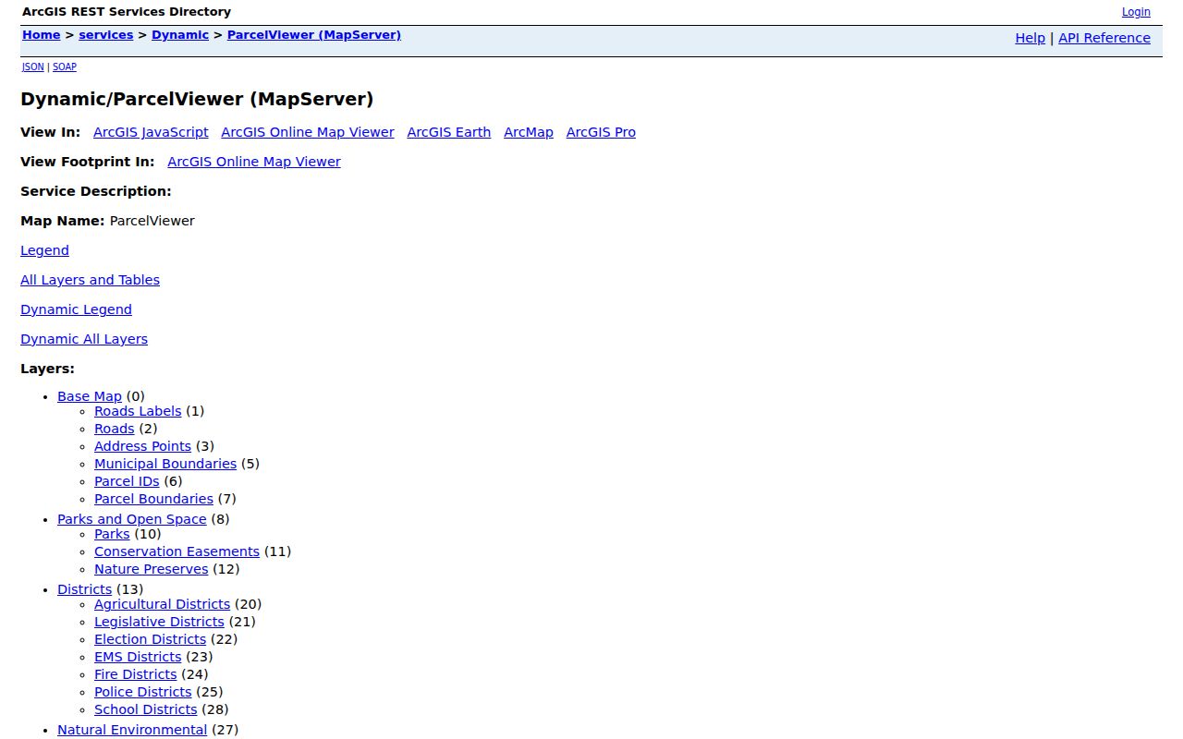Open Conservation Easements layer

(177, 551)
